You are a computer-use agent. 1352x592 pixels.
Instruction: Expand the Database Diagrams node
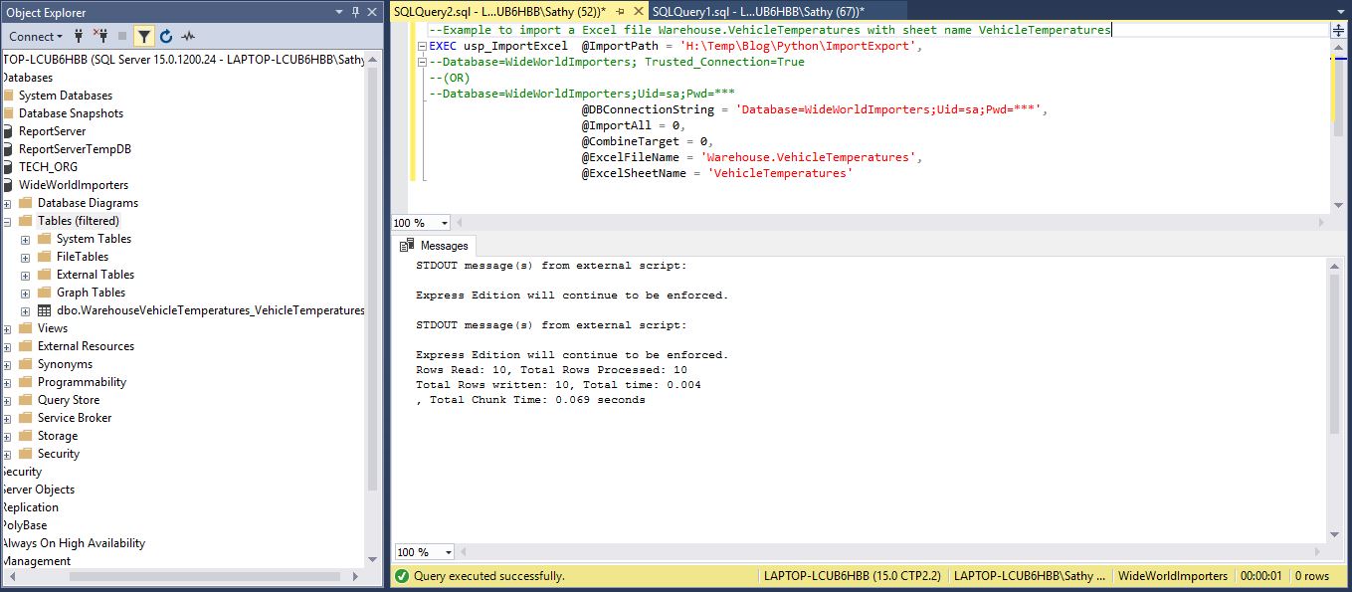[x=7, y=203]
